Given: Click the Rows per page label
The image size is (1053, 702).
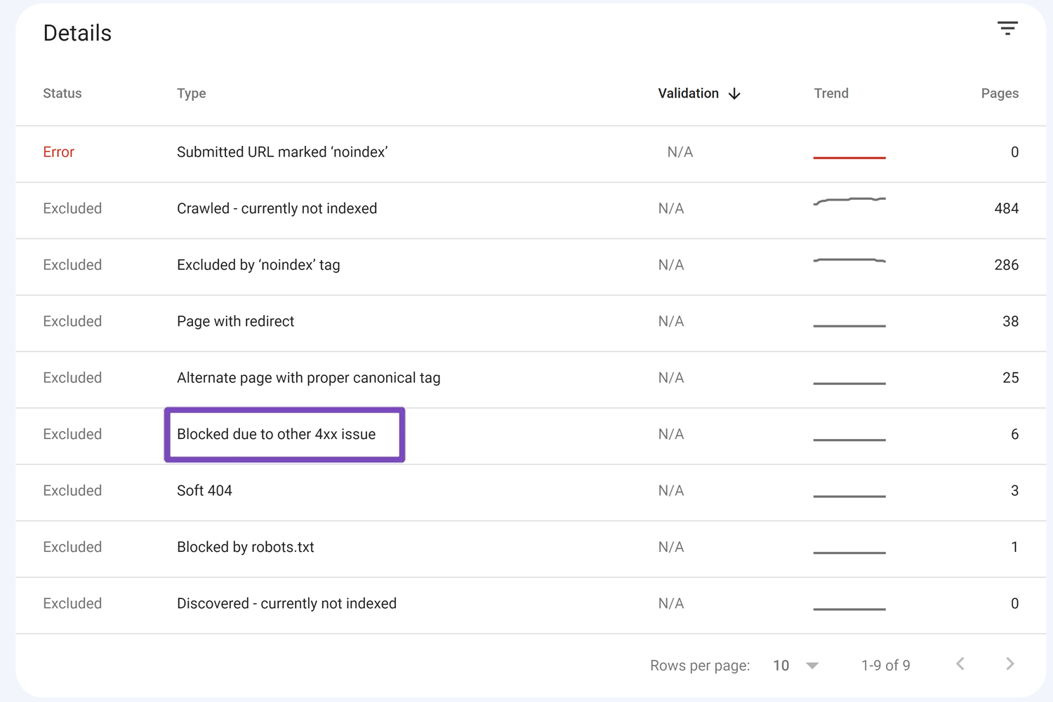Looking at the screenshot, I should (x=700, y=666).
